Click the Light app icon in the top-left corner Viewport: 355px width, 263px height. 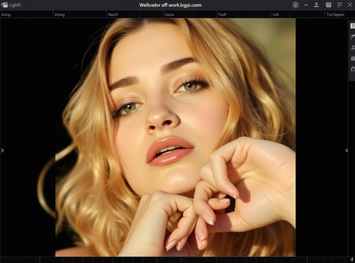click(x=5, y=5)
